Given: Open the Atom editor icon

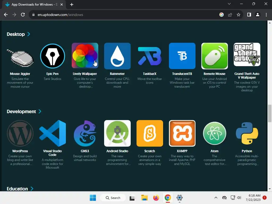Looking at the screenshot, I should [215, 133].
